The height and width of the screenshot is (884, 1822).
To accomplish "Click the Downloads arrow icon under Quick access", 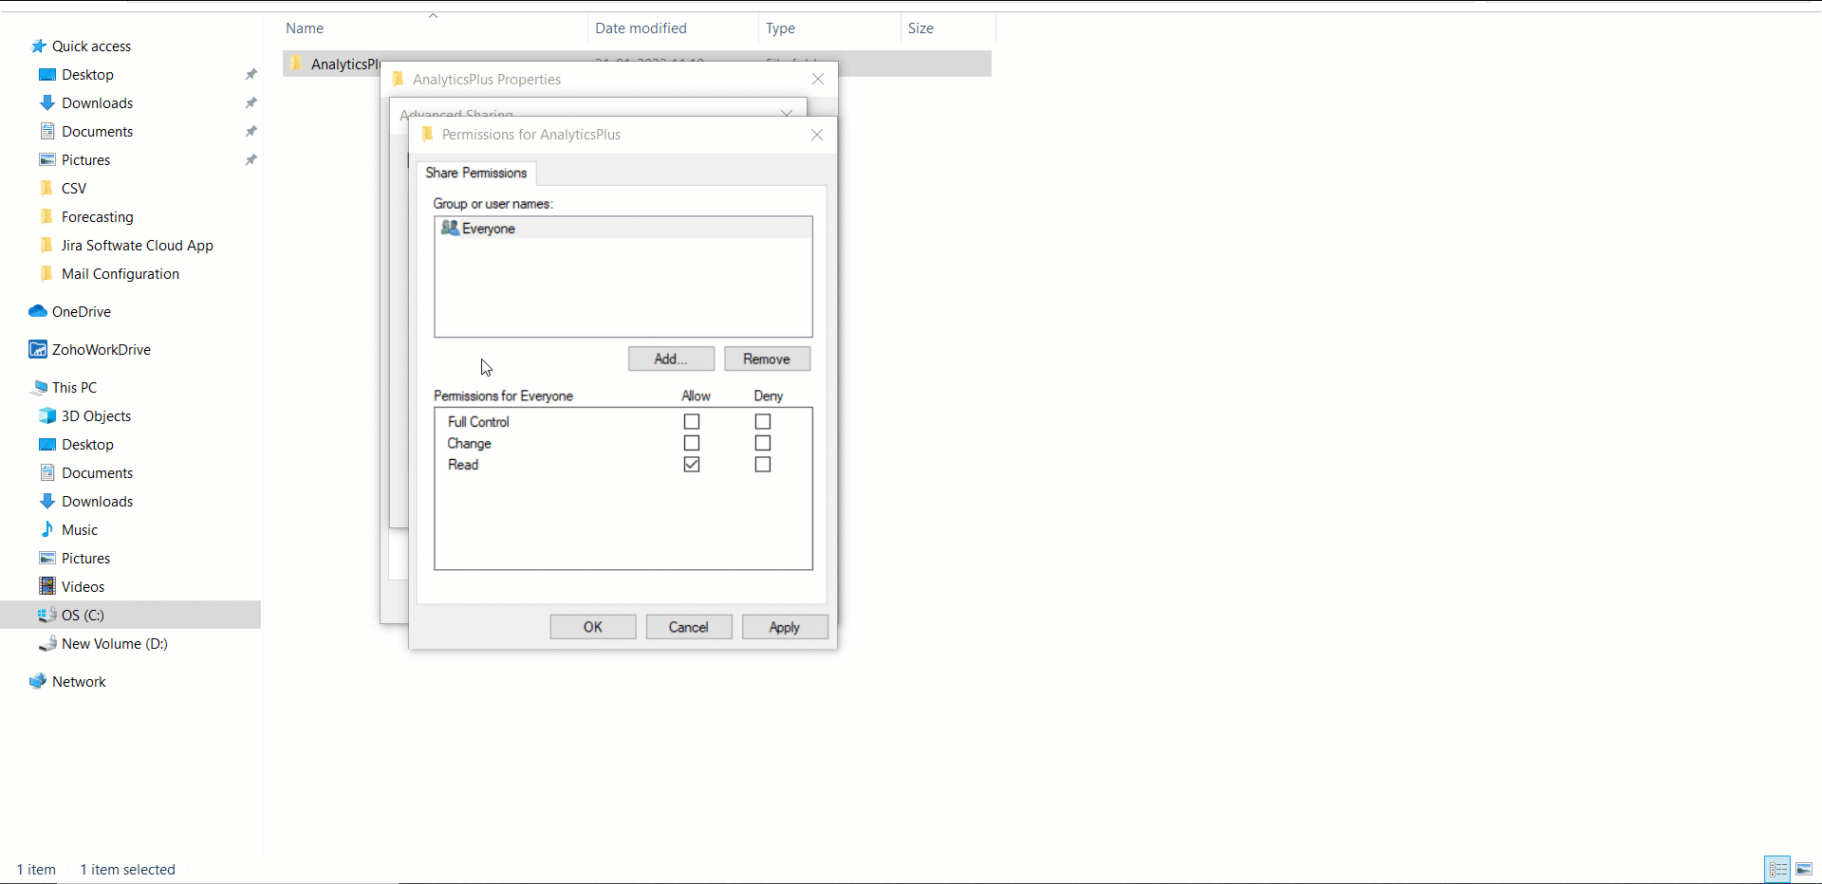I will pyautogui.click(x=47, y=102).
